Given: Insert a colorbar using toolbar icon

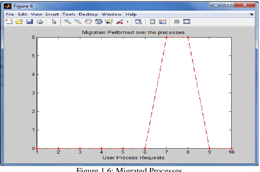Looking at the screenshot, I should (x=152, y=22).
